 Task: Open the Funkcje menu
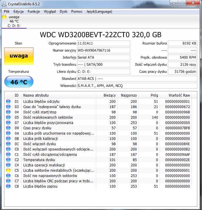tap(34, 11)
